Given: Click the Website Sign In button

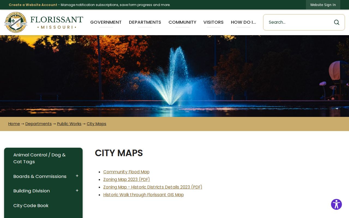Looking at the screenshot, I should coord(323,5).
